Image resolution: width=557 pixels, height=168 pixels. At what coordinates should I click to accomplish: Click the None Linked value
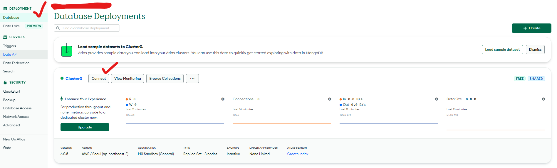[x=259, y=154]
